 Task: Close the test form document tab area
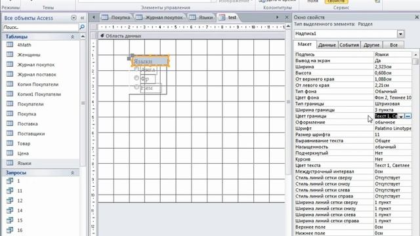287,18
